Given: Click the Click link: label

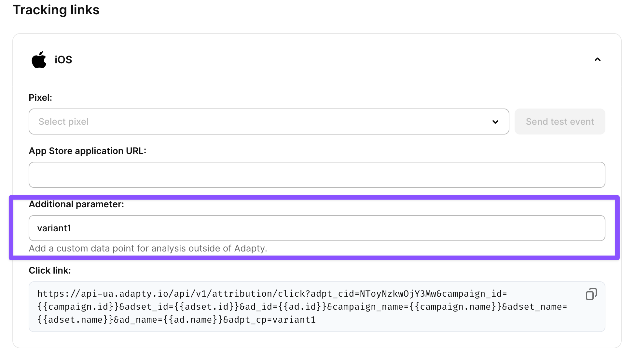Looking at the screenshot, I should point(50,270).
